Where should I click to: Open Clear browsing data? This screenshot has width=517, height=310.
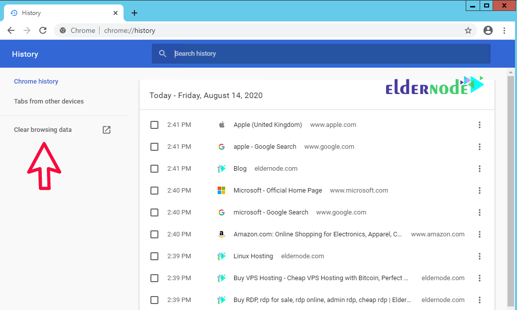point(43,130)
